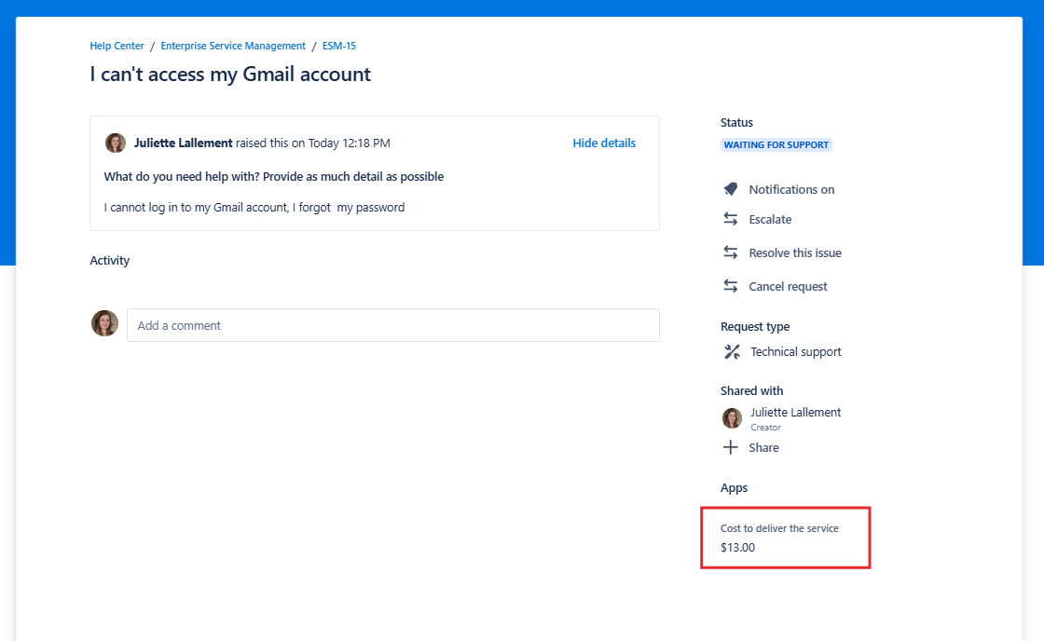Open the Enterprise Service Management breadcrumb
Image resolution: width=1044 pixels, height=641 pixels.
coord(233,46)
